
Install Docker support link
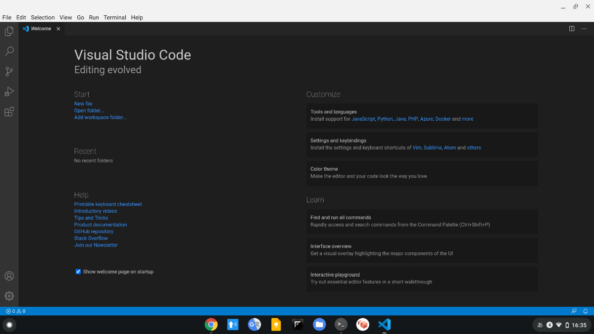(443, 119)
